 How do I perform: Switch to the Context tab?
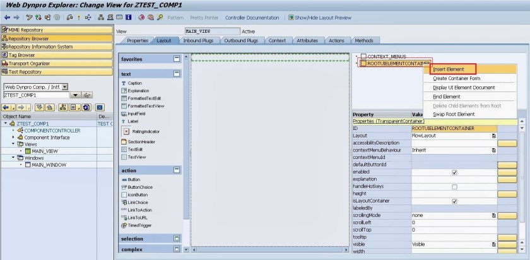(x=277, y=40)
